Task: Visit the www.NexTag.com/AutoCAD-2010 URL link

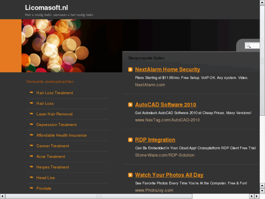Action: 167,120
